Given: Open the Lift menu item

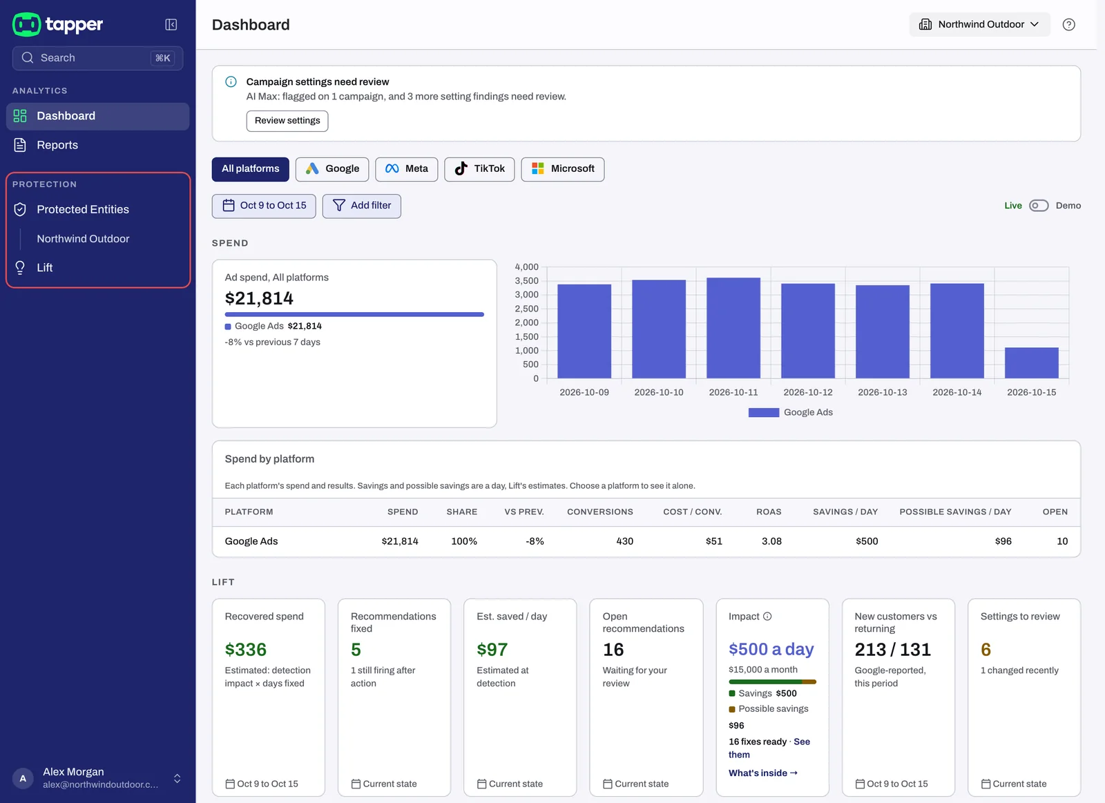Looking at the screenshot, I should pyautogui.click(x=97, y=267).
